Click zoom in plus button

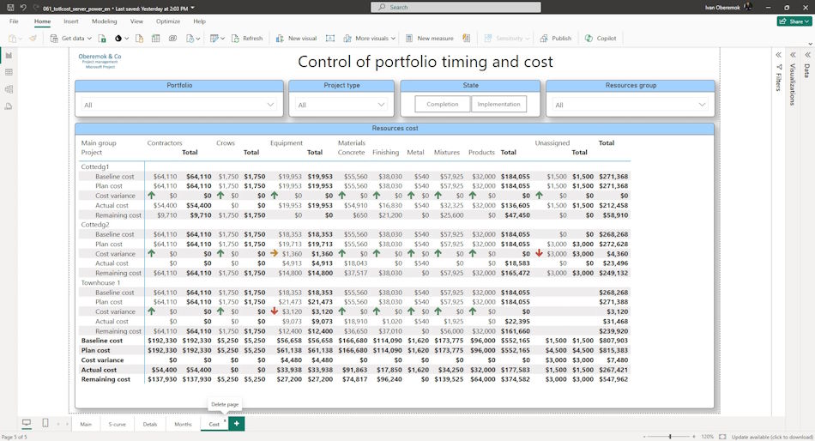(x=694, y=437)
